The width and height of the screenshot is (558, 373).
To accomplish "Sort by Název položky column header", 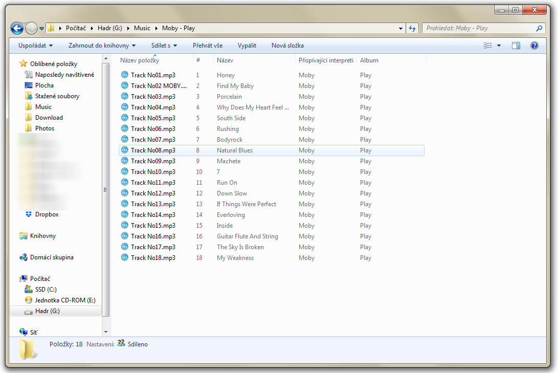I will pyautogui.click(x=140, y=60).
